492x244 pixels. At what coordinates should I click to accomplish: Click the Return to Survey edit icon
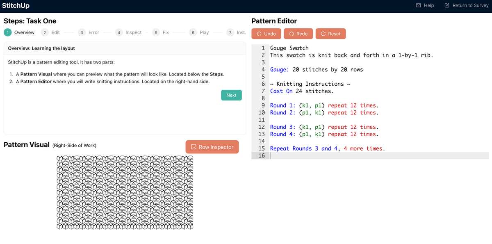pyautogui.click(x=447, y=5)
